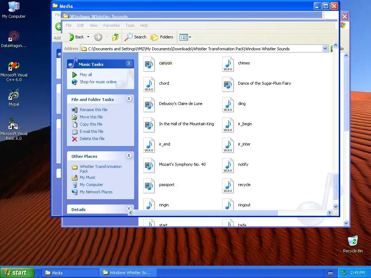Collapse the Other Places panel
The height and width of the screenshot is (278, 371).
point(129,156)
